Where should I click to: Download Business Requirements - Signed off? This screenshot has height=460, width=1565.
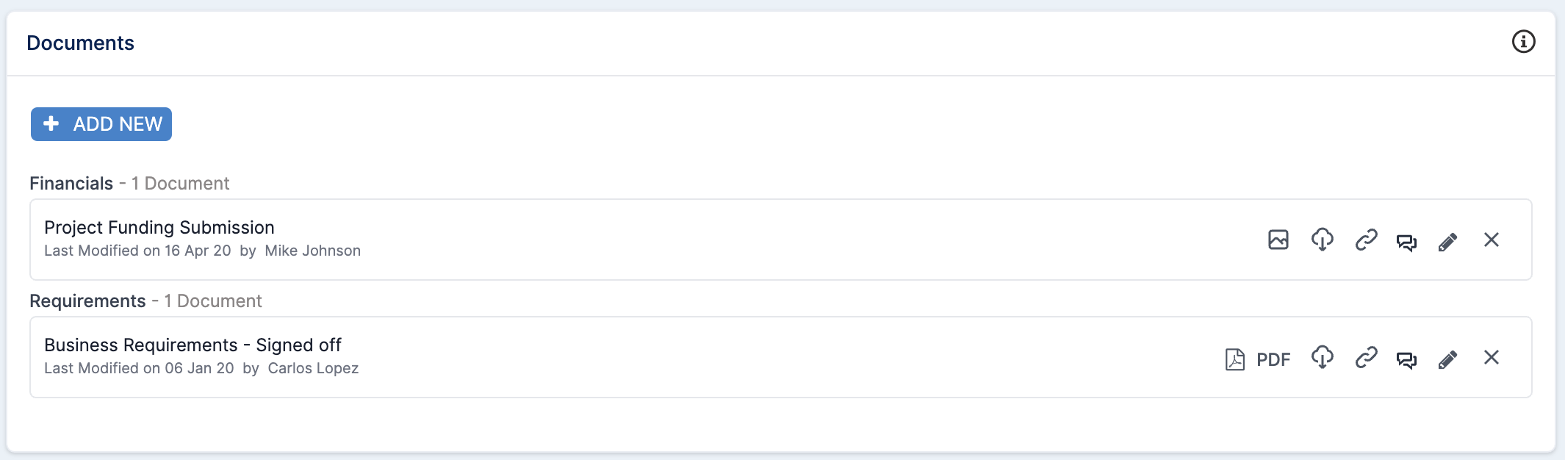click(1323, 357)
